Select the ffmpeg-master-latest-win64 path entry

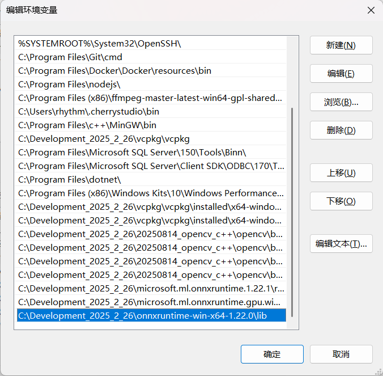coord(151,98)
